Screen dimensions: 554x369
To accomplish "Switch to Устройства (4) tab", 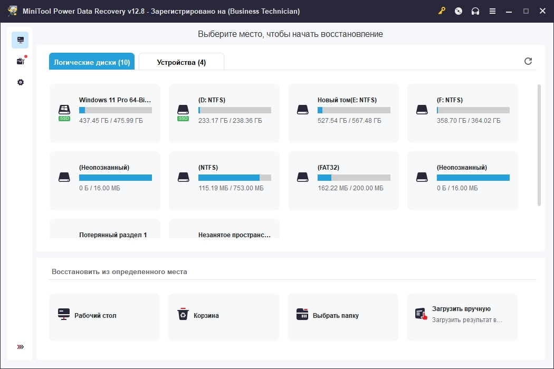I will point(182,62).
